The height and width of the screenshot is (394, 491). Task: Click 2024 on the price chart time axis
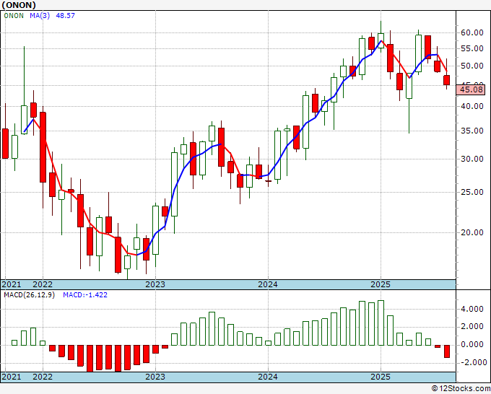point(268,284)
